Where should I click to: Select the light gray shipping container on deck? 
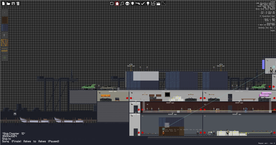146,76
